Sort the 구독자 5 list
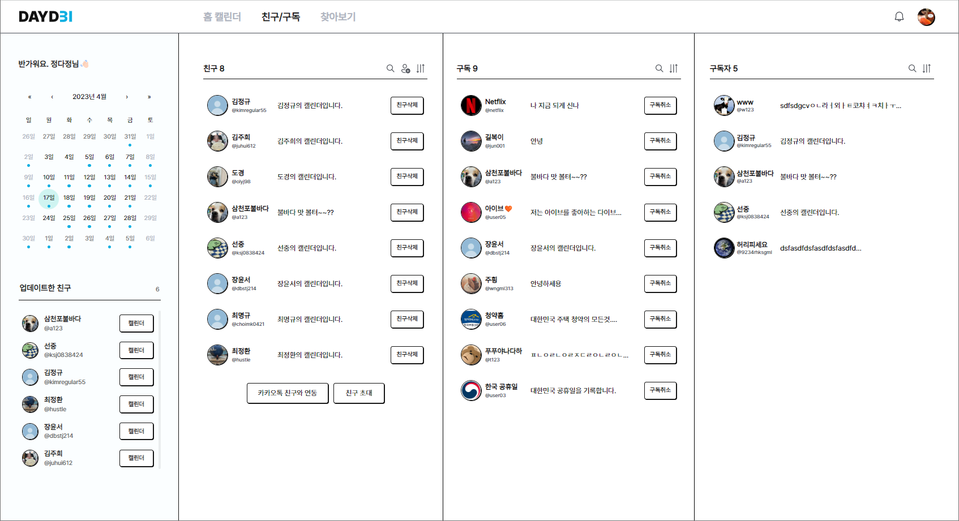The height and width of the screenshot is (521, 959). pyautogui.click(x=927, y=68)
